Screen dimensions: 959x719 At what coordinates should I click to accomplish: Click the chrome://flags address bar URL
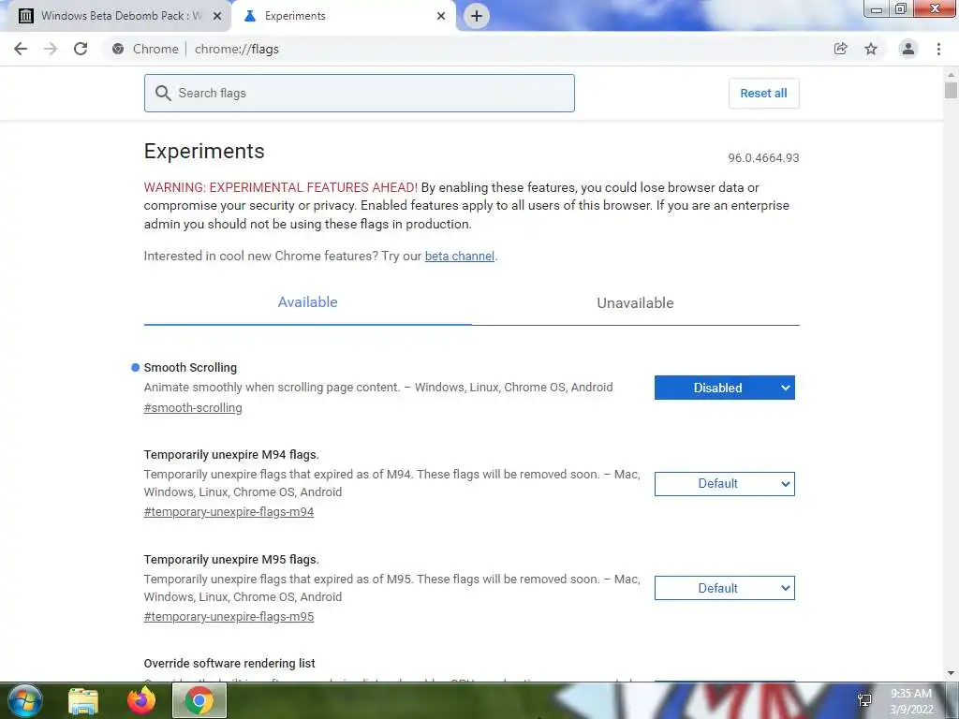coord(237,49)
